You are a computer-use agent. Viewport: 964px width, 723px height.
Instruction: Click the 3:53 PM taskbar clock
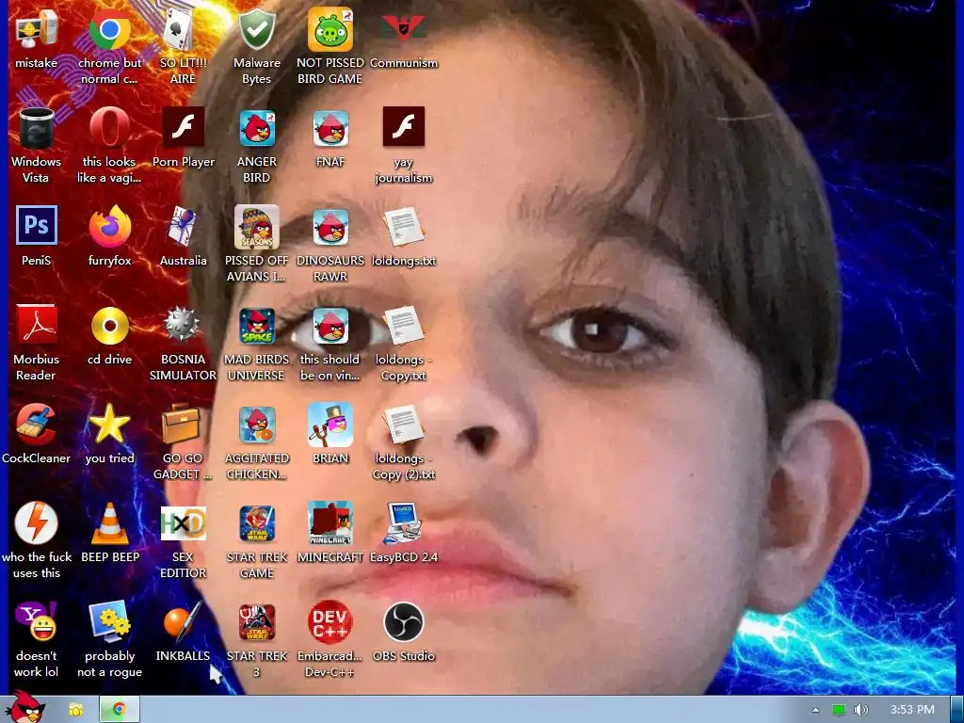[x=911, y=710]
